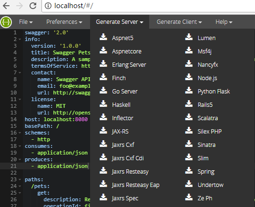Click the download icon beside Finch

point(103,77)
